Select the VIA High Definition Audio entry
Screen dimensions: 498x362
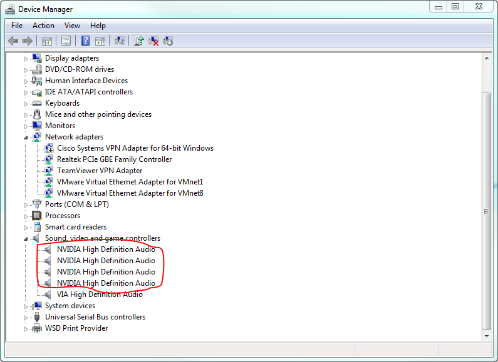point(100,294)
